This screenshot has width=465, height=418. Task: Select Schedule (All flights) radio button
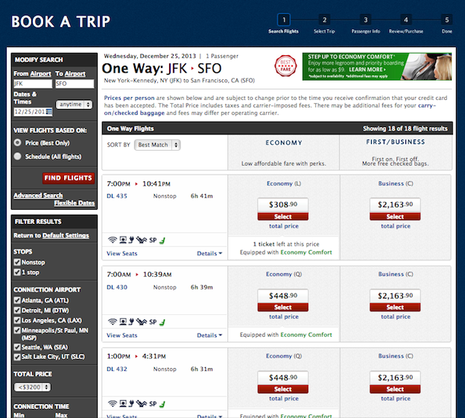pos(18,156)
